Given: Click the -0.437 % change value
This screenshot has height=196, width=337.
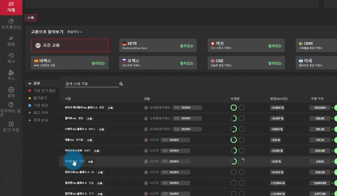Looking at the screenshot, I should (277, 118).
